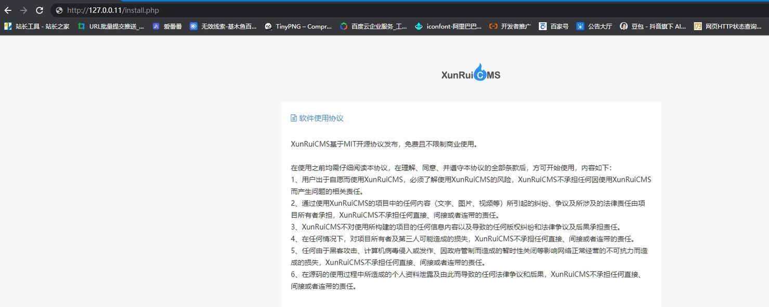Click clause 2 '通过使用XunRuiCMS的项目中的任何内容'
Viewport: 769px width, 307px height.
click(468, 209)
